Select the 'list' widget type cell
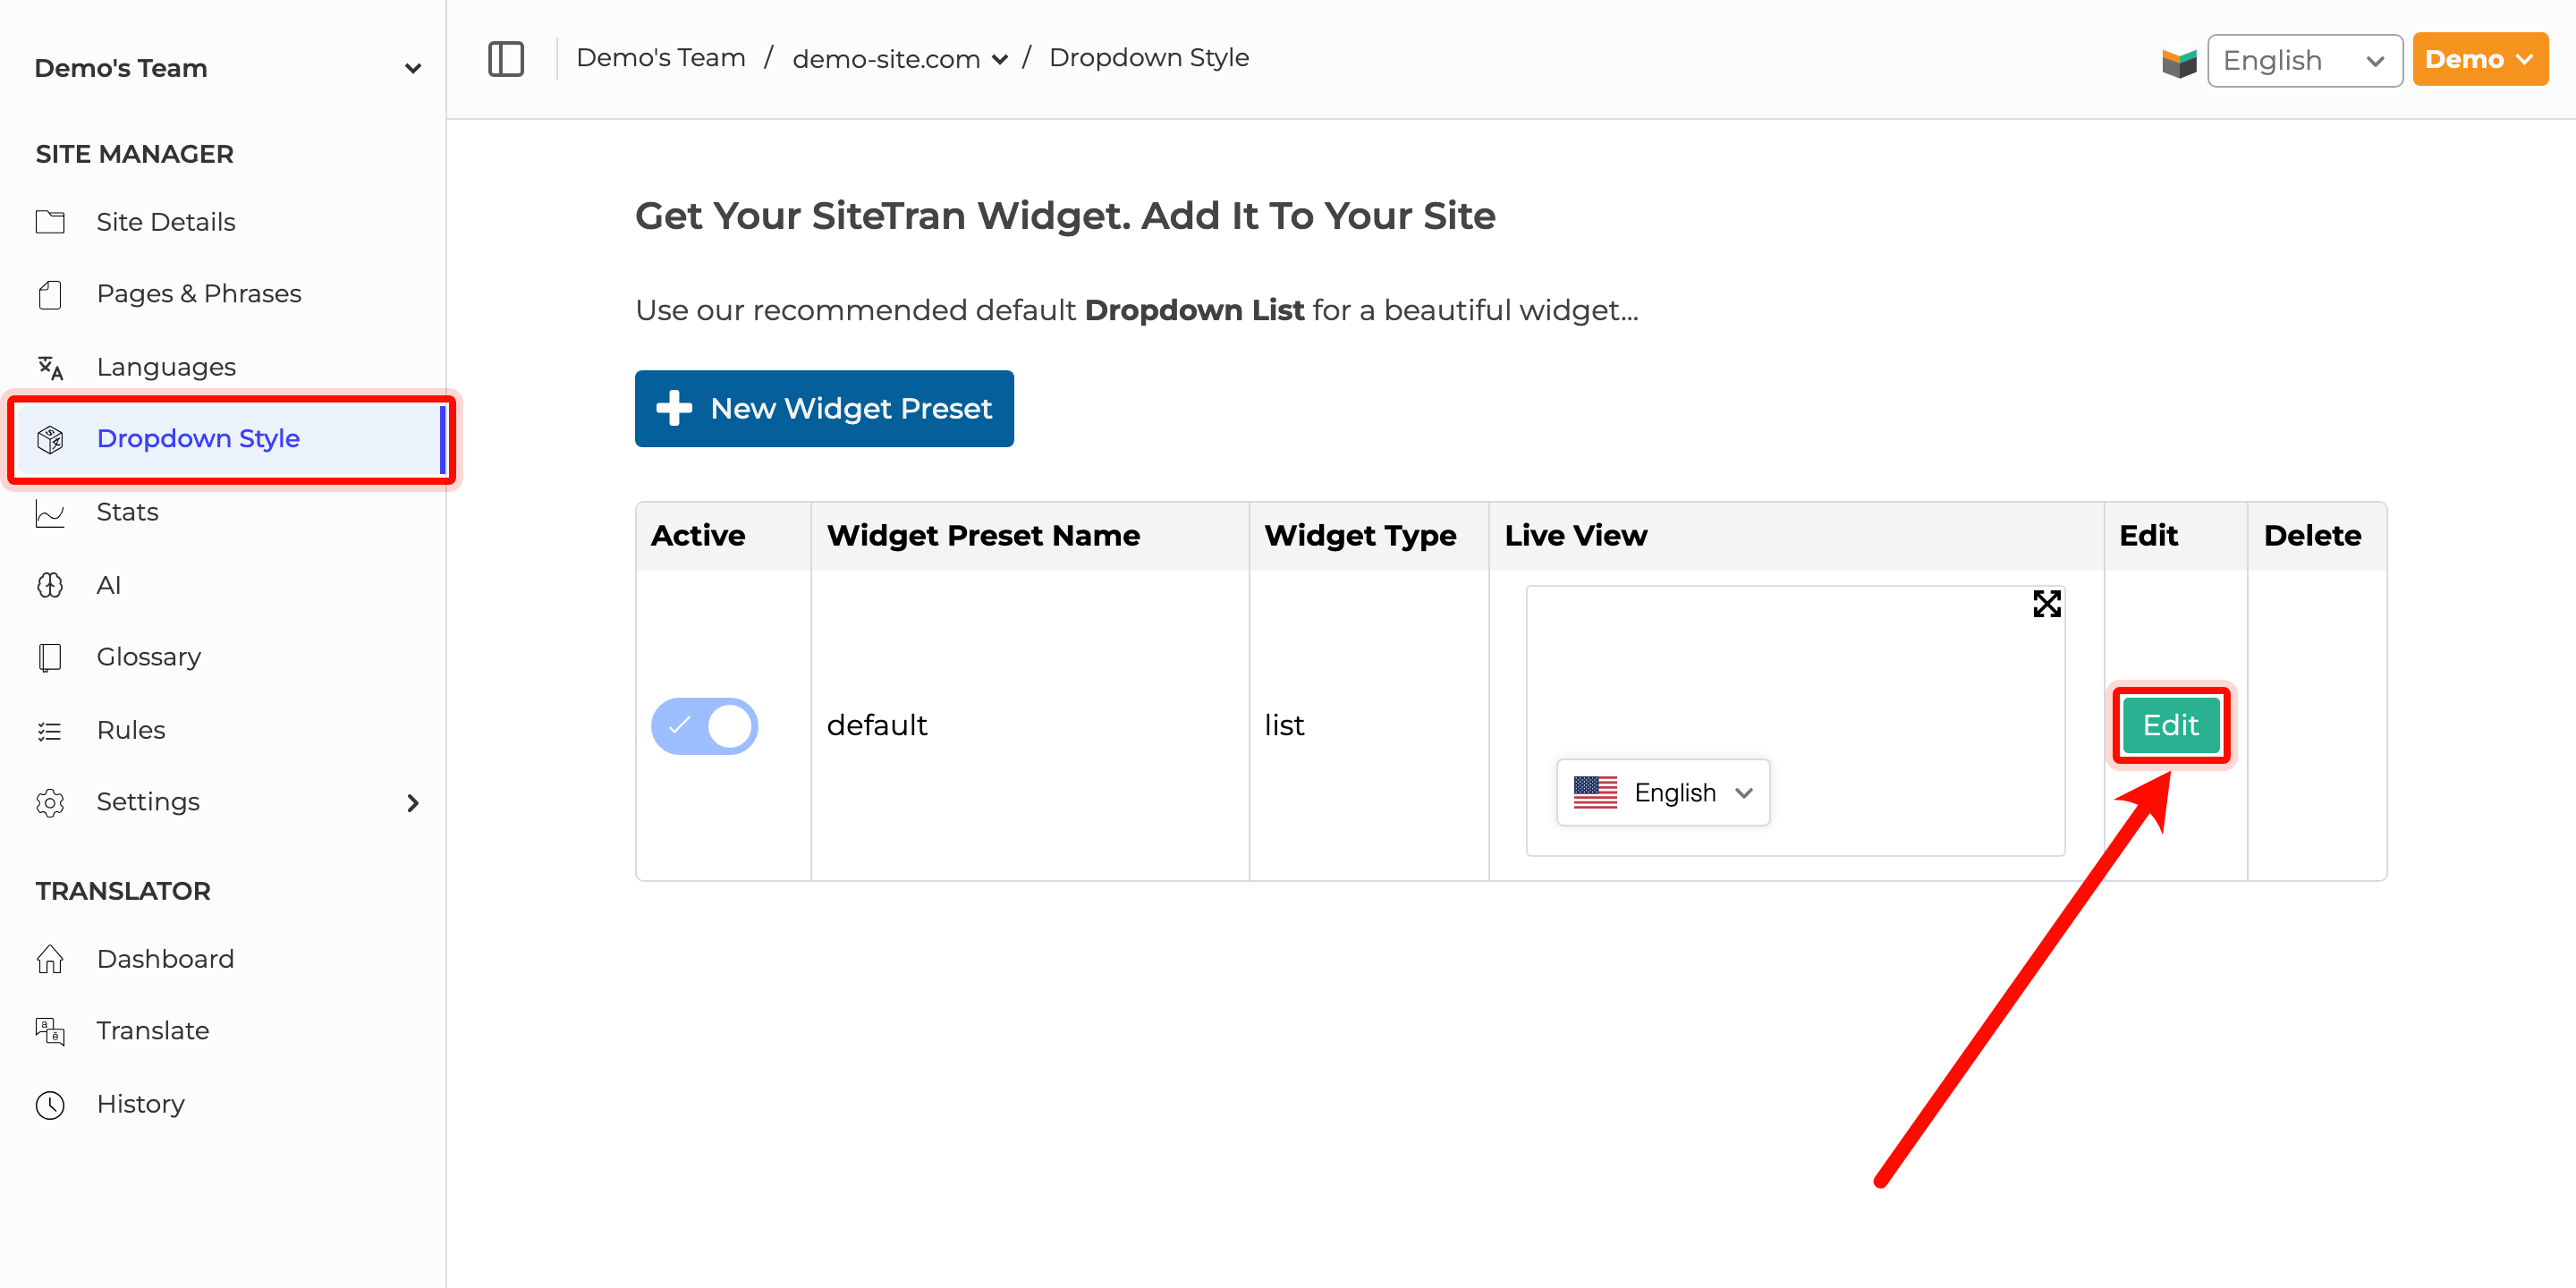 (1369, 725)
